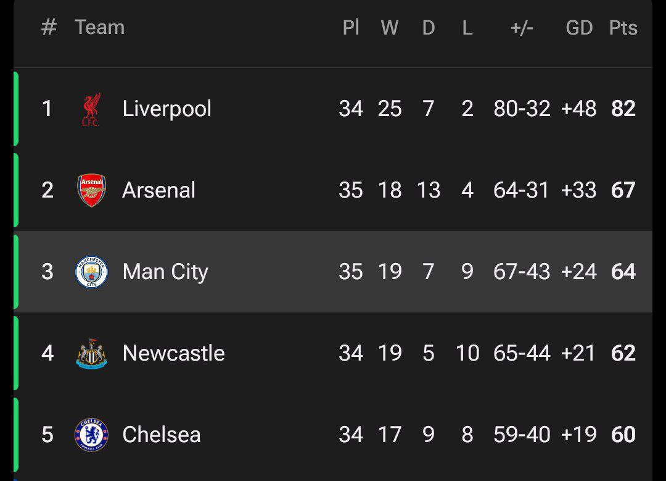This screenshot has height=481, width=666.
Task: Click the Team column header
Action: [99, 27]
